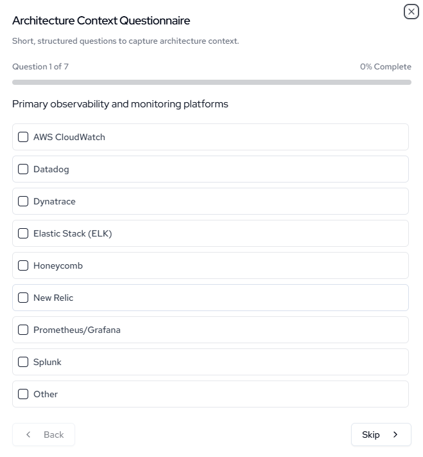Click the Back button
The image size is (423, 457).
pyautogui.click(x=44, y=435)
